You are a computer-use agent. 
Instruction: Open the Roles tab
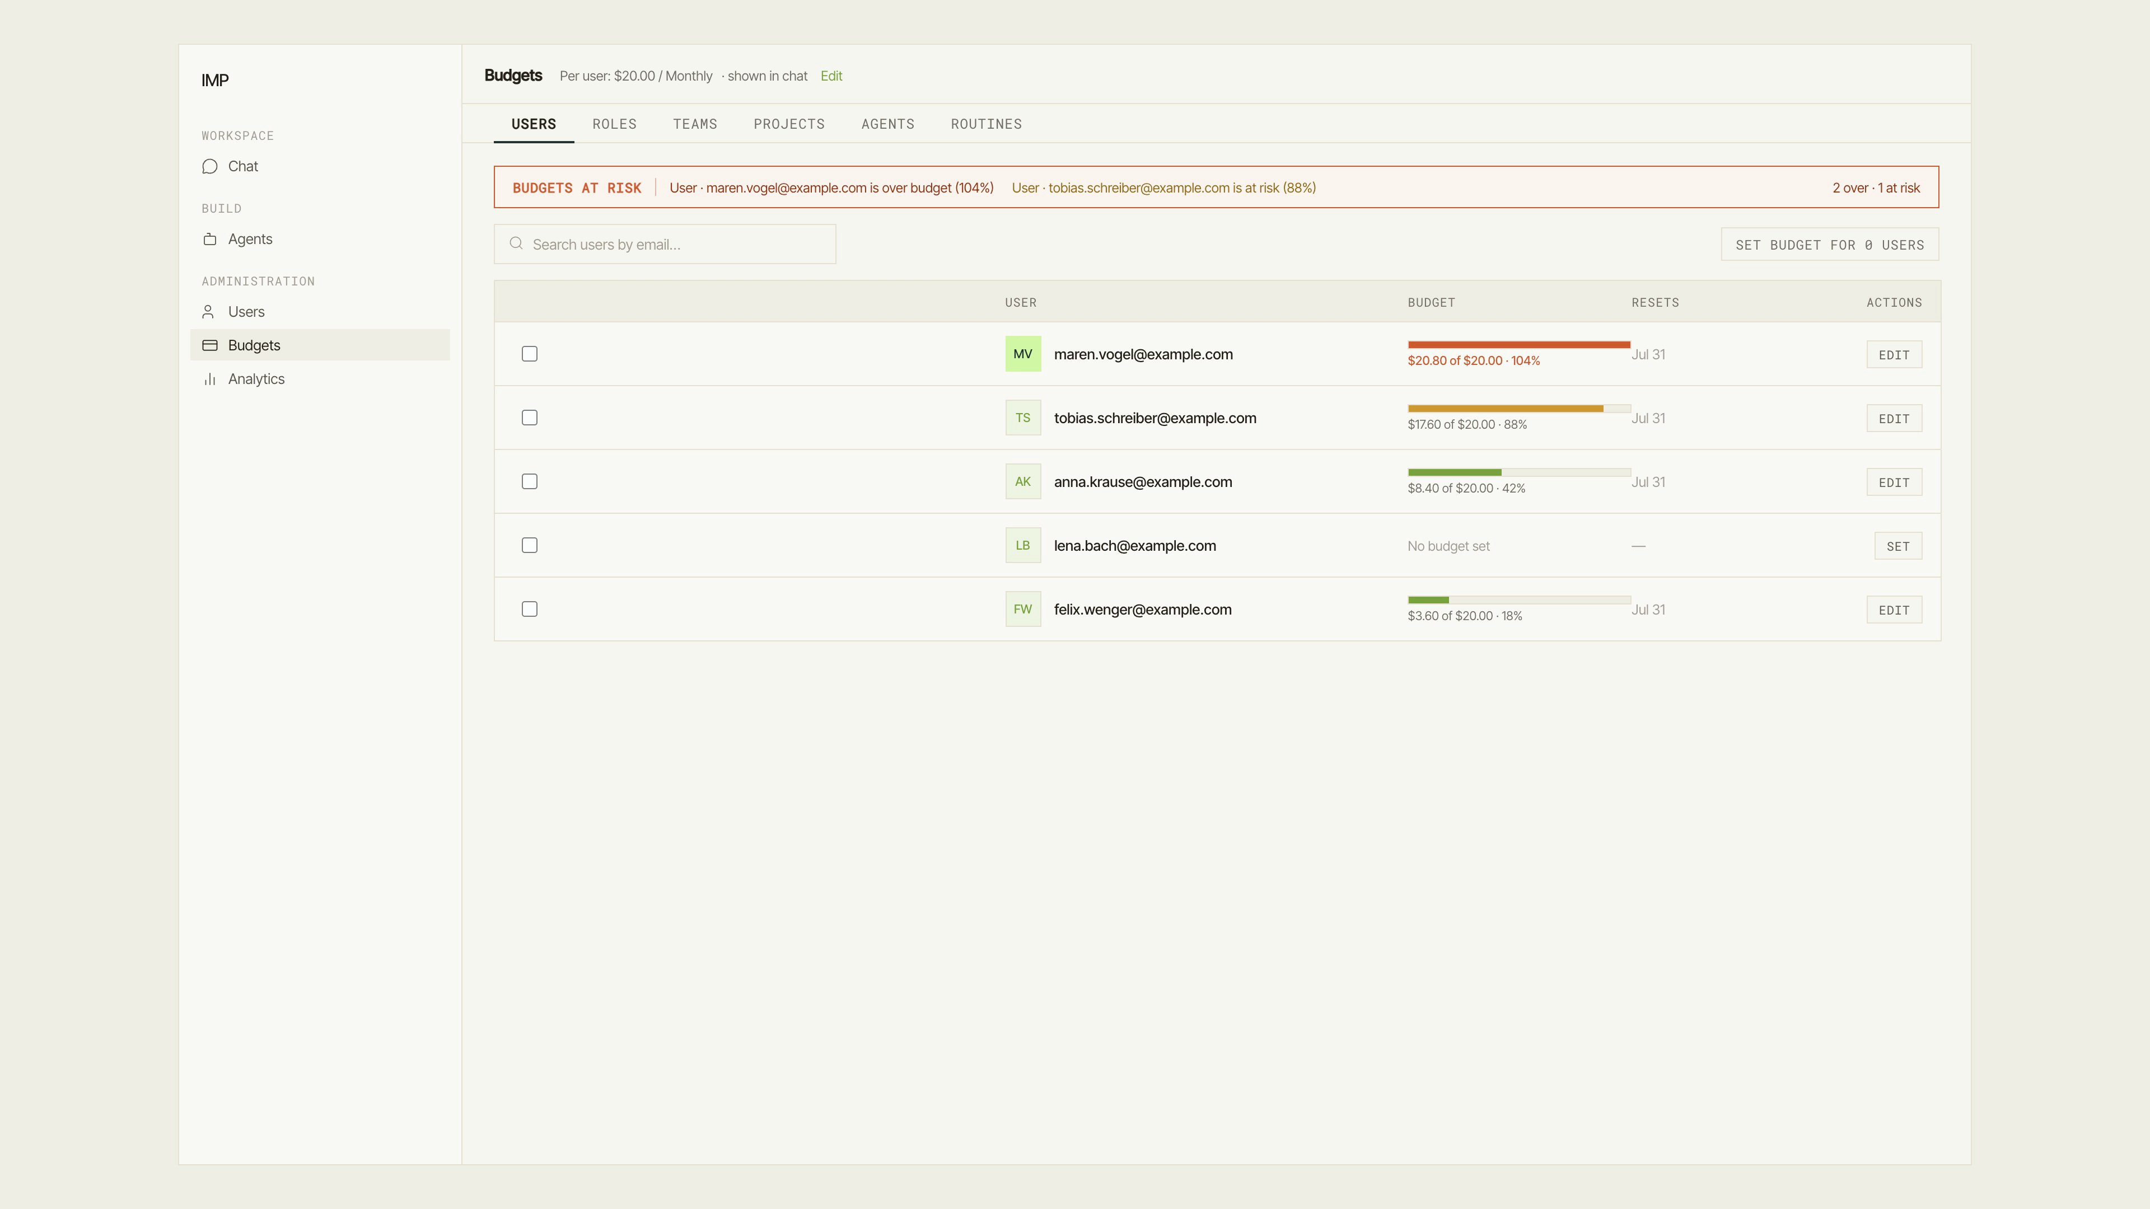coord(614,124)
